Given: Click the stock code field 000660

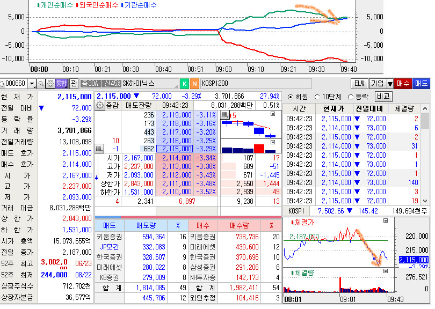Looking at the screenshot, I should point(15,83).
